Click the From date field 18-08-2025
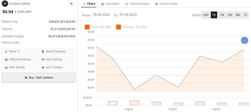Screen dimensions: 251x112 coord(101,15)
